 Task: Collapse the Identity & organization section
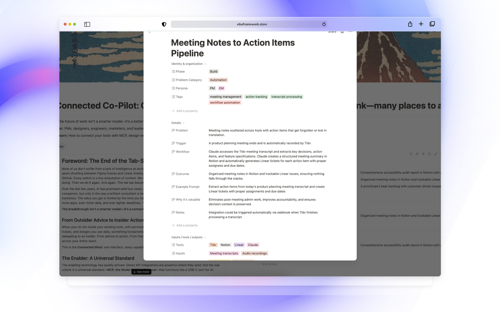click(189, 64)
